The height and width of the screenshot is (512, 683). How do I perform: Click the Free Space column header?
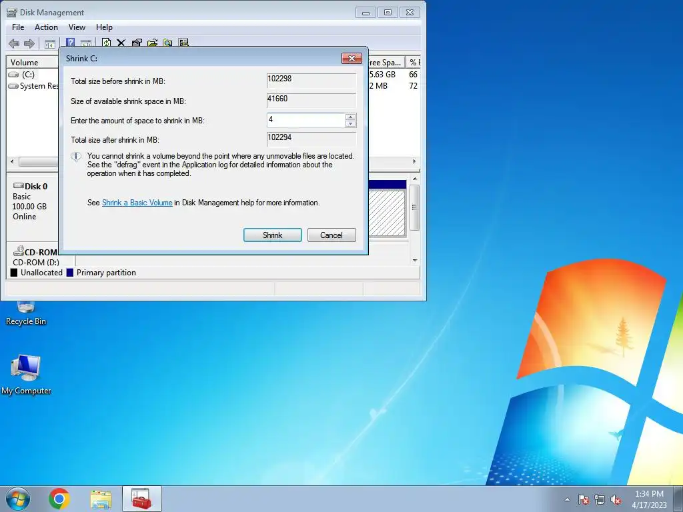tap(386, 62)
